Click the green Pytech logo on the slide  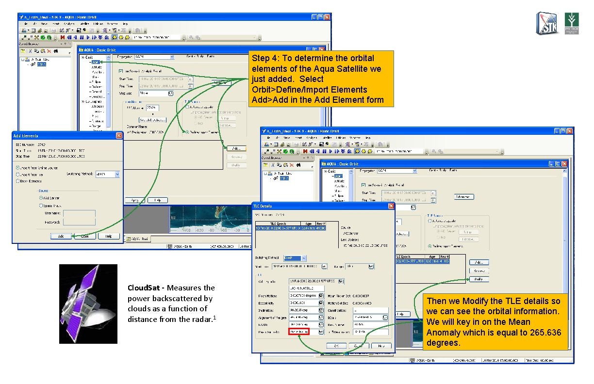[x=571, y=23]
